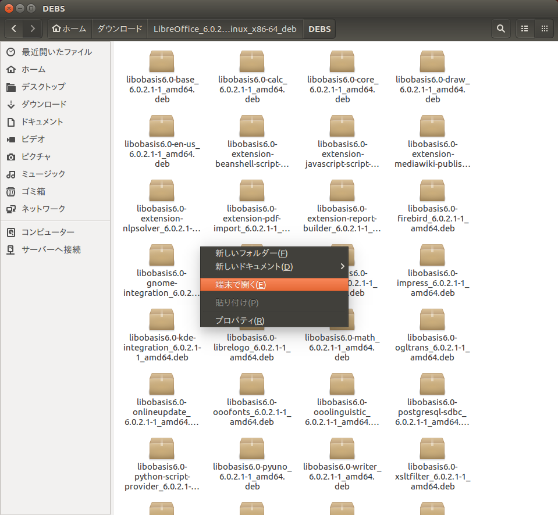
Task: Open プロパティ(R) from the context menu
Action: pyautogui.click(x=274, y=320)
